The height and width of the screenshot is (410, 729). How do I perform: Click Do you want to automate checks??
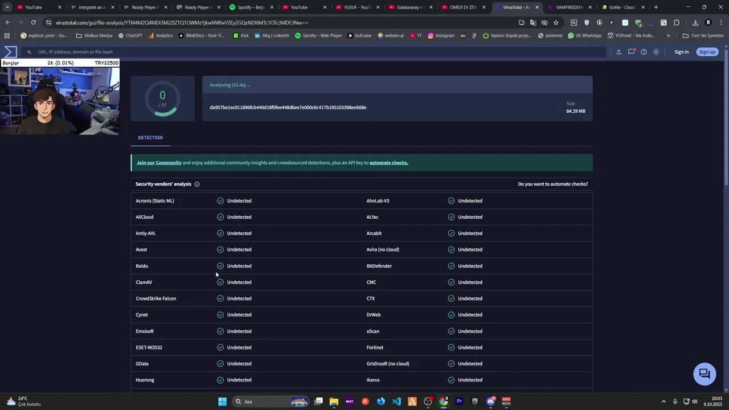[x=553, y=184]
